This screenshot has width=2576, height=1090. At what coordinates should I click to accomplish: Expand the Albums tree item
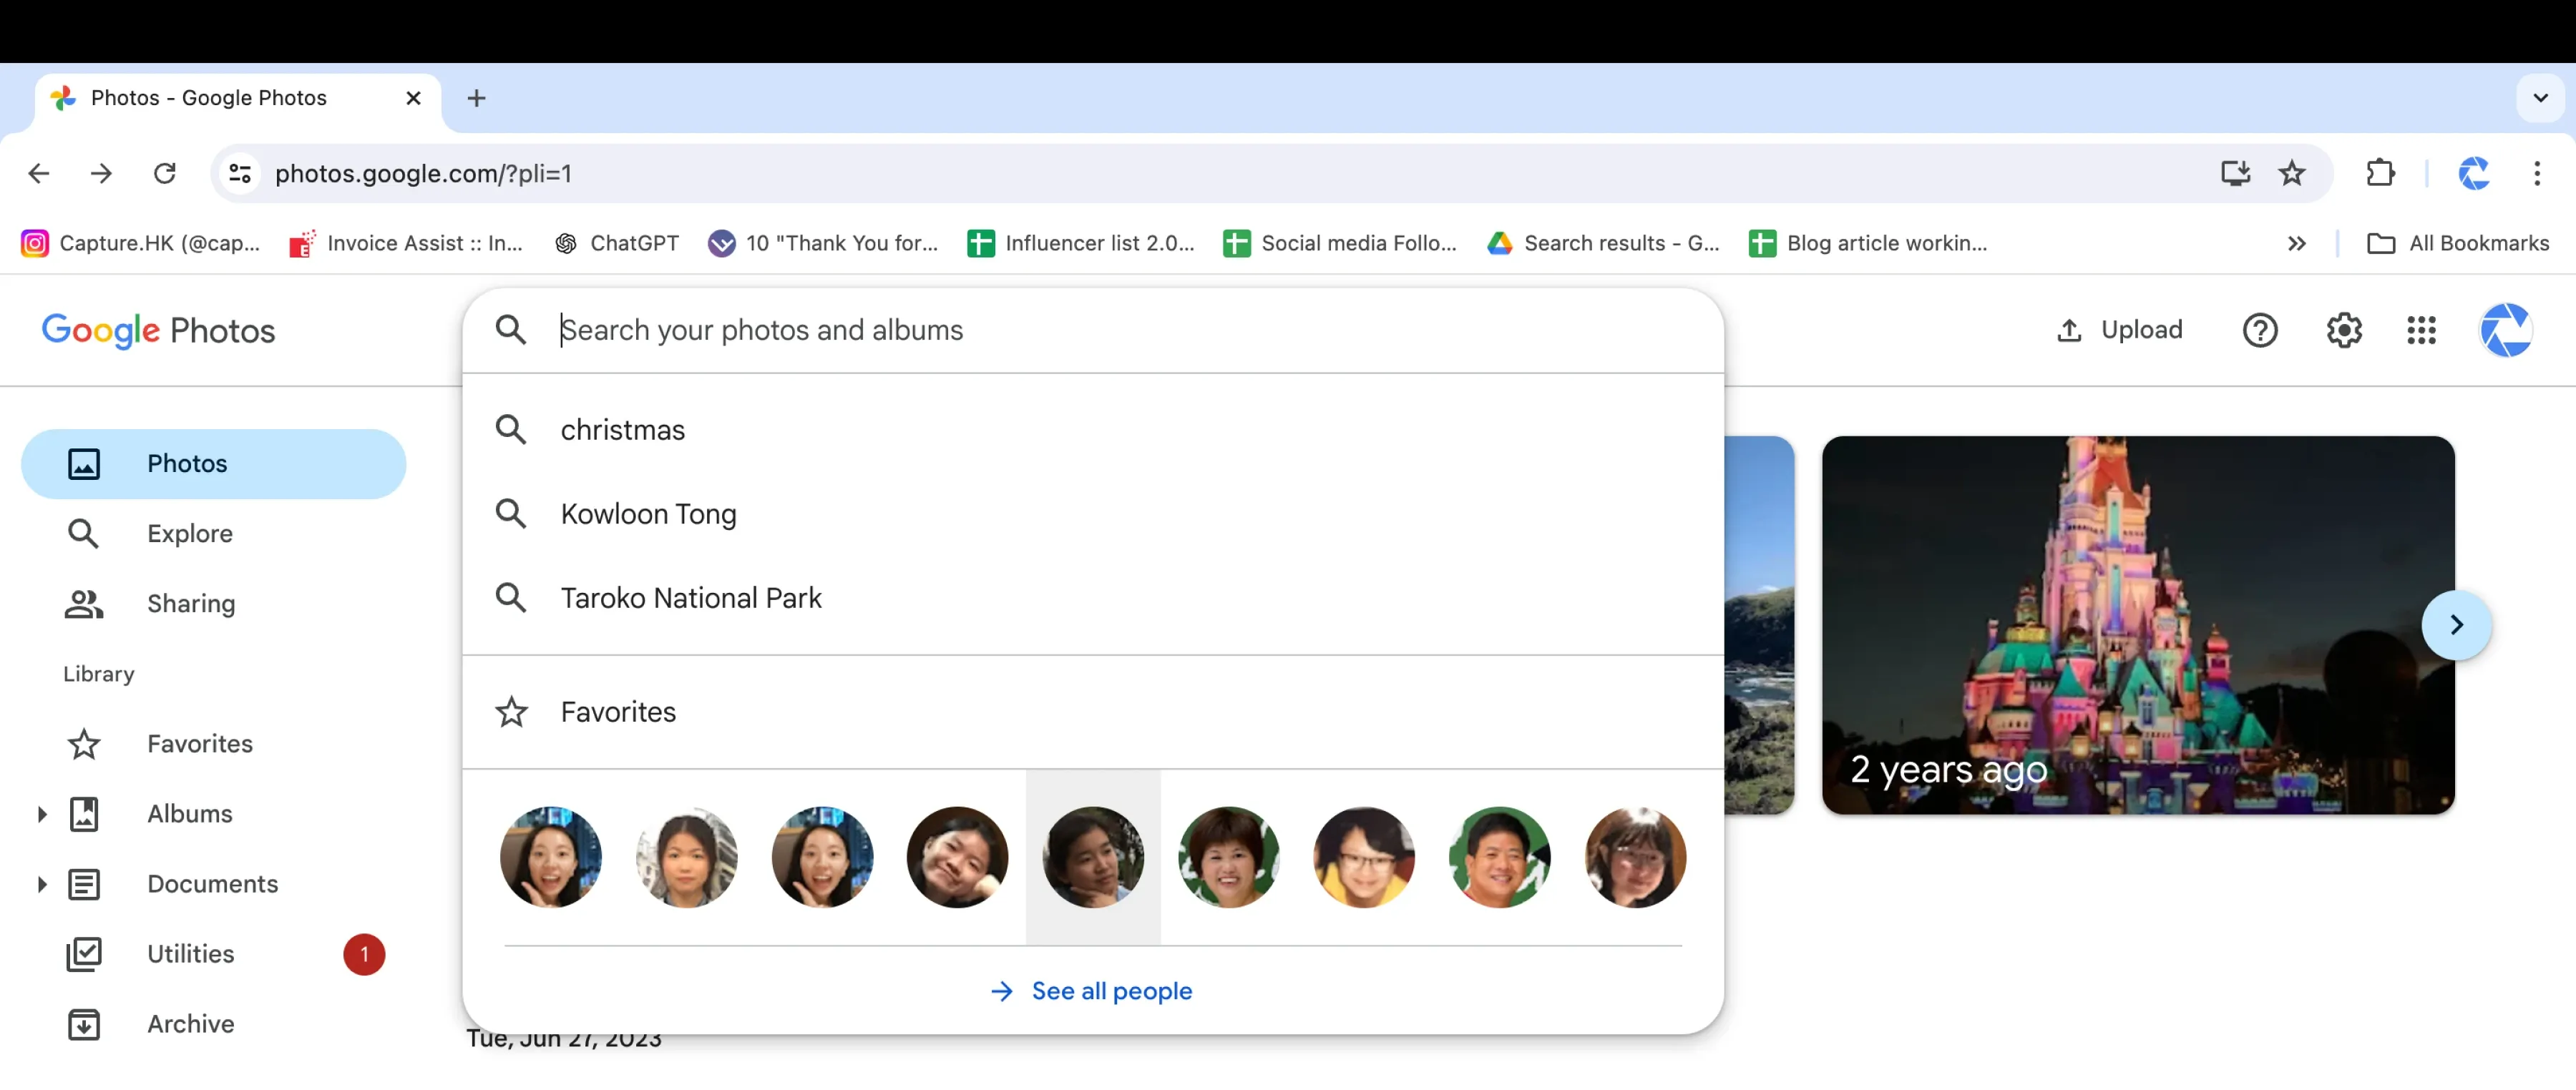tap(42, 814)
